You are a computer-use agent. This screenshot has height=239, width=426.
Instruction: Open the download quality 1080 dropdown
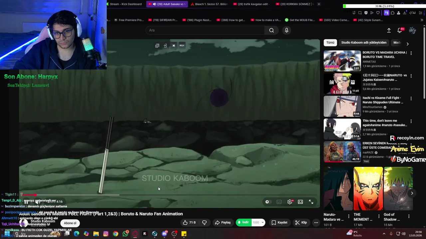pyautogui.click(x=258, y=222)
